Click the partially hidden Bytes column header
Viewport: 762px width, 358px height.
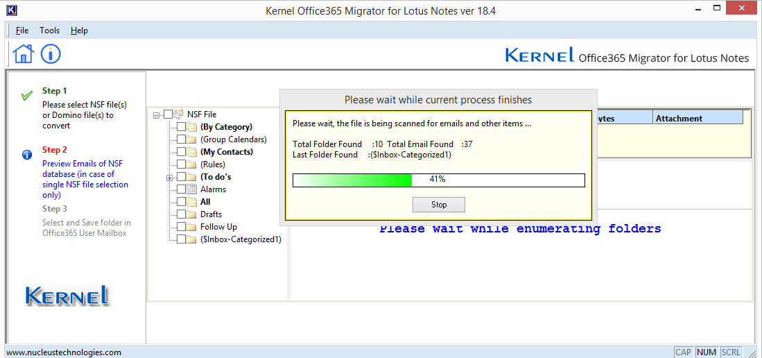click(624, 118)
